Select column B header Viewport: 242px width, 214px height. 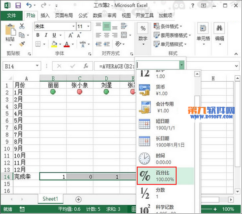(x=53, y=78)
